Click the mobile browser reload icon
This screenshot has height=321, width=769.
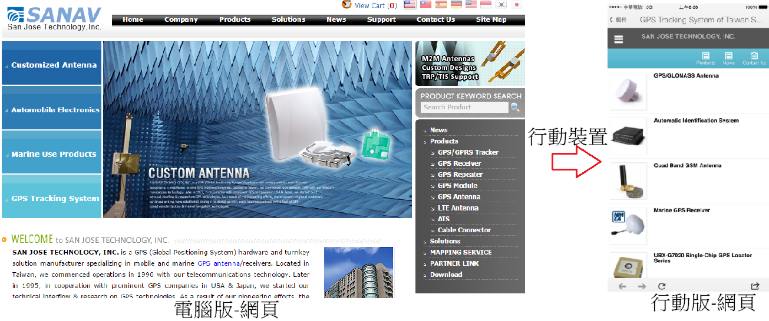coord(662,286)
